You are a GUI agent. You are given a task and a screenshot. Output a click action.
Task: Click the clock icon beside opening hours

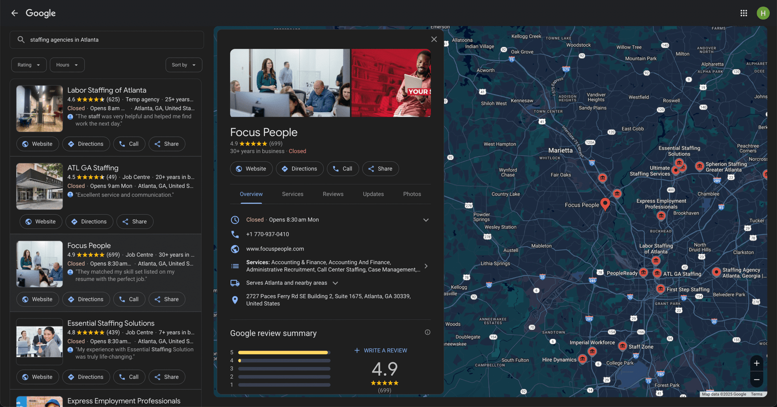[235, 220]
